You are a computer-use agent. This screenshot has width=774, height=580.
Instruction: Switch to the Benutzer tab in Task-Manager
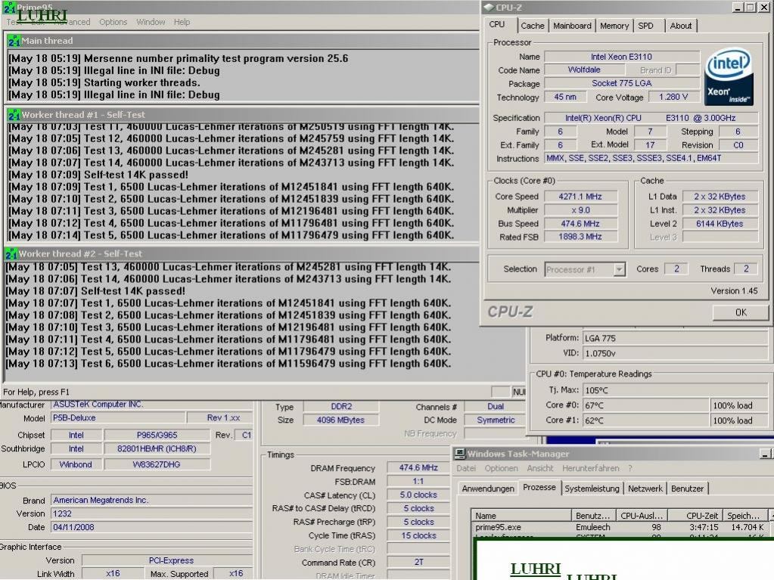pyautogui.click(x=687, y=489)
